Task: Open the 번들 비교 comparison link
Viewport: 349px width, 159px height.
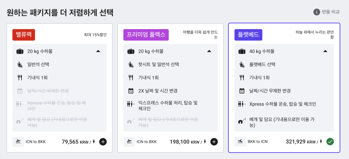Action: 331,12
